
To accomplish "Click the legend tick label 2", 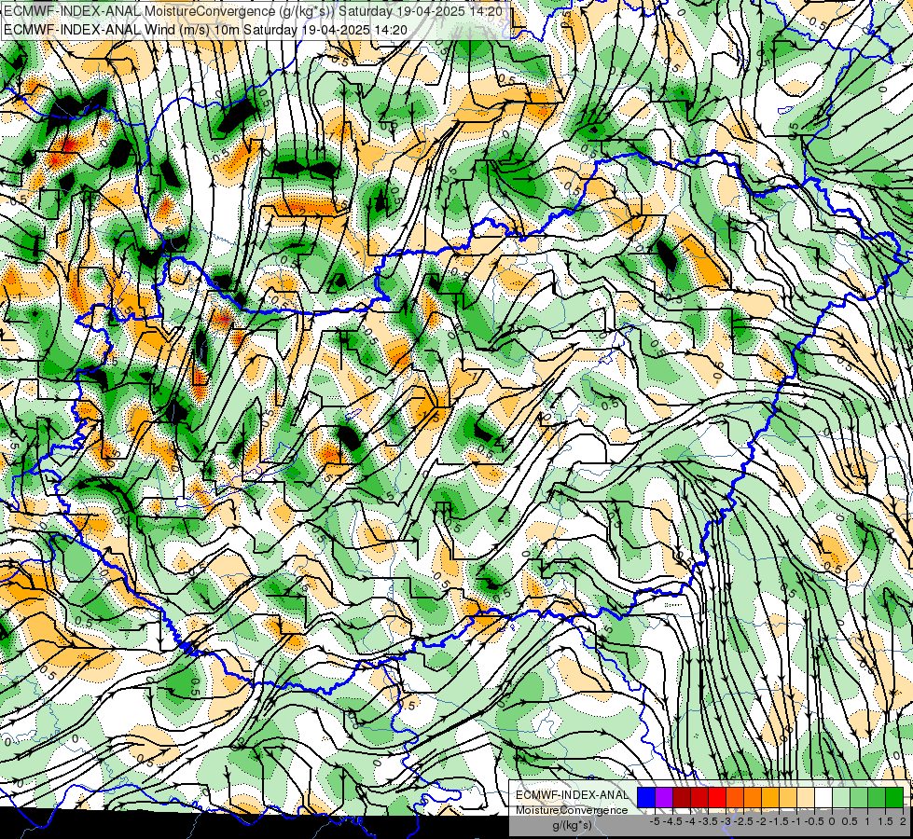I will tap(903, 821).
